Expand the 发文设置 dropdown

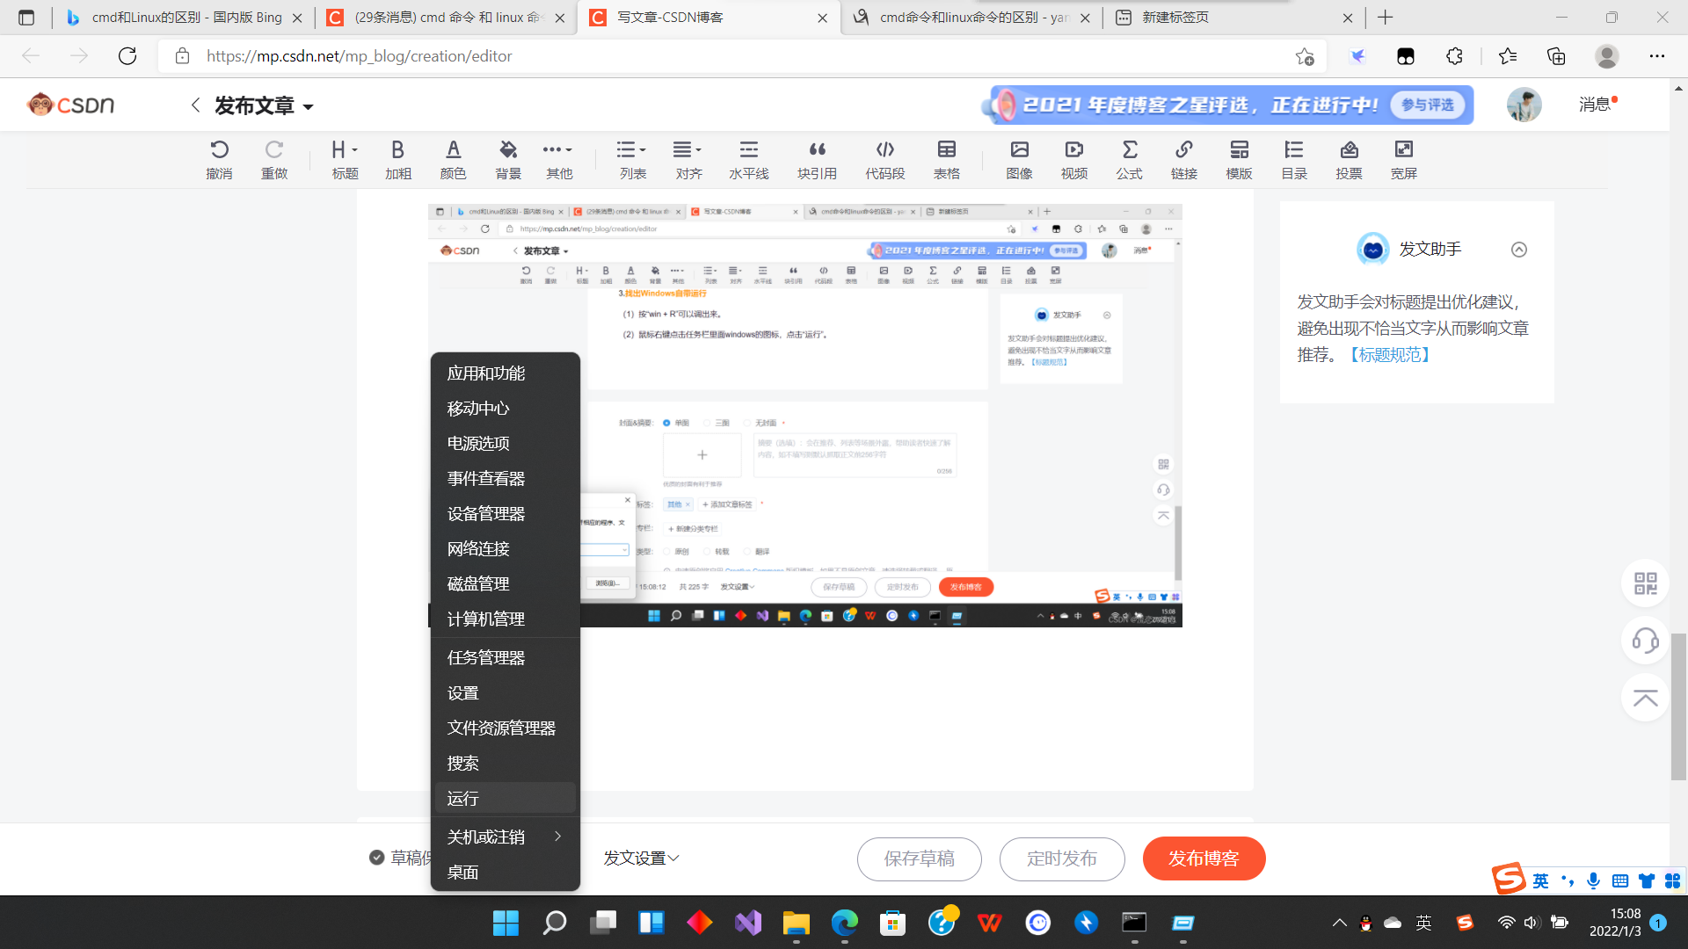(x=641, y=858)
